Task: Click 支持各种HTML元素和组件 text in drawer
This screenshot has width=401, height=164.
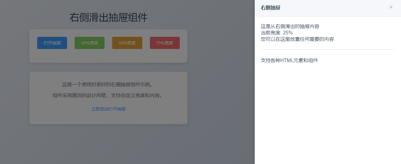Action: coord(289,61)
